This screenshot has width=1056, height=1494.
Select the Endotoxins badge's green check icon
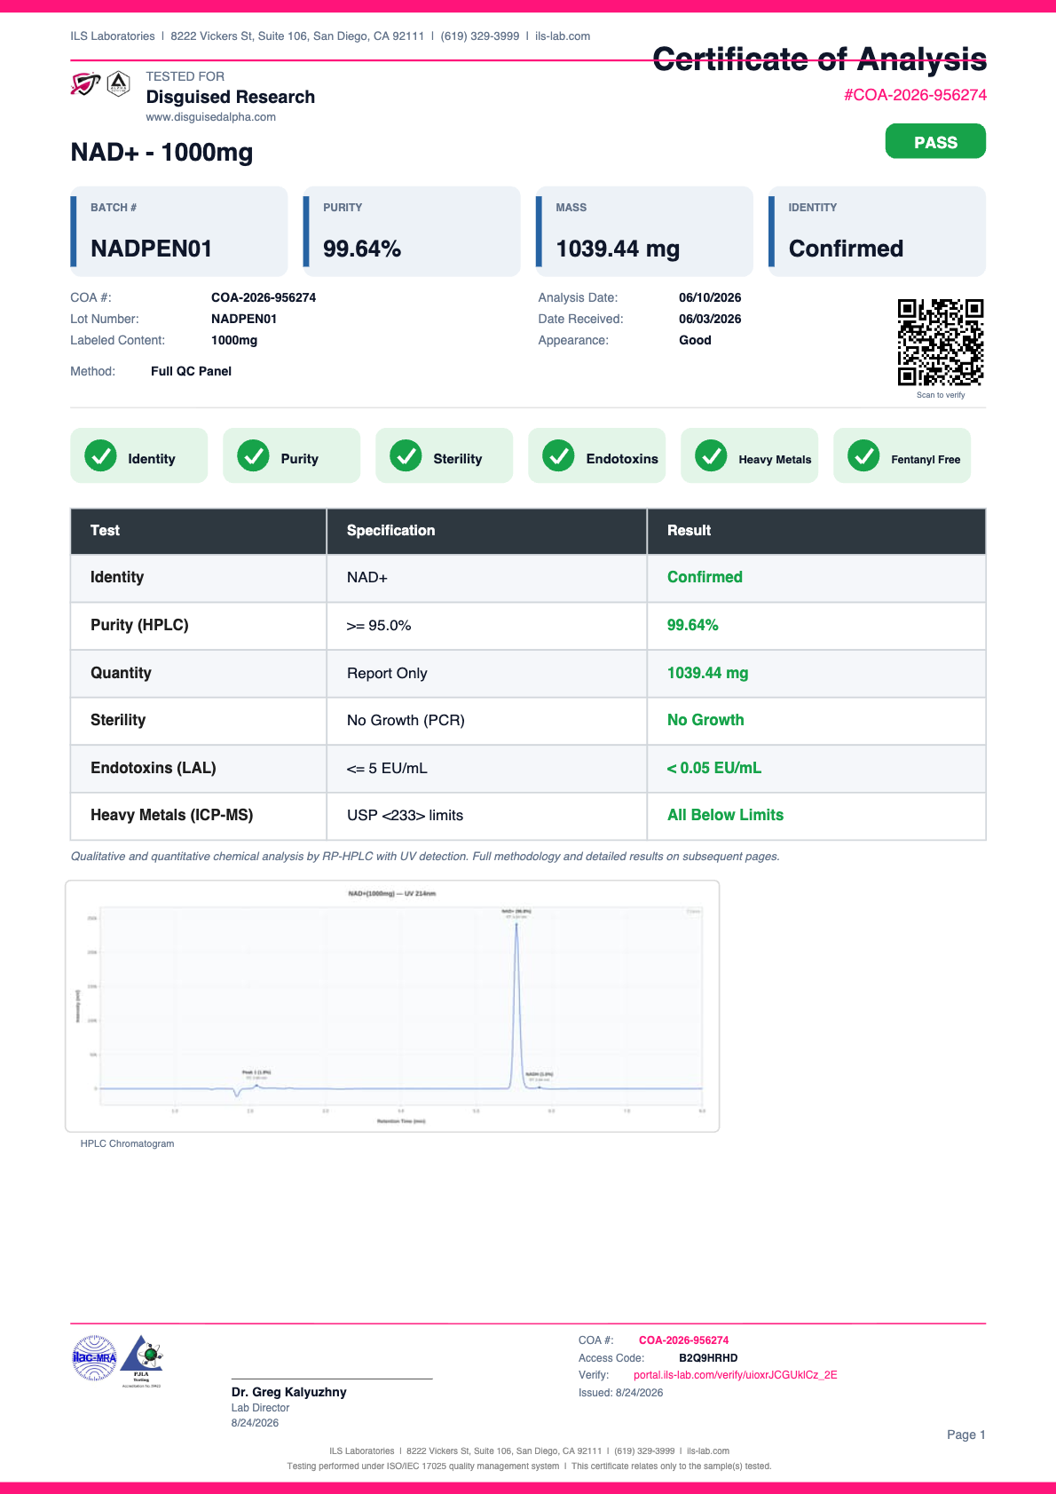[558, 455]
